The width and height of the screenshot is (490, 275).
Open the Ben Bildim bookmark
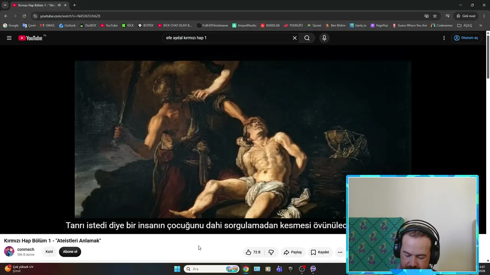pos(335,26)
